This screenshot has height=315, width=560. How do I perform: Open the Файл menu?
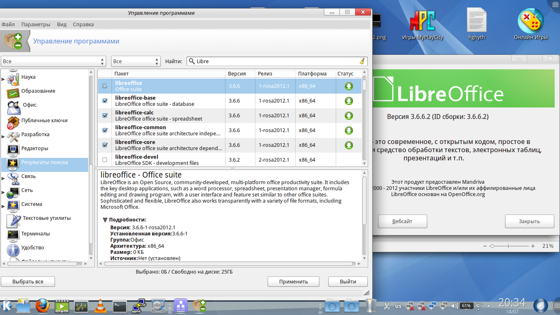(8, 25)
